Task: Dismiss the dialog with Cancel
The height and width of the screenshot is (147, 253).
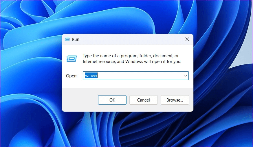Action: (144, 100)
